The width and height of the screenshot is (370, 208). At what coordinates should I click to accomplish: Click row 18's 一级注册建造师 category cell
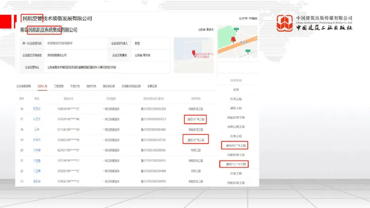pos(111,130)
